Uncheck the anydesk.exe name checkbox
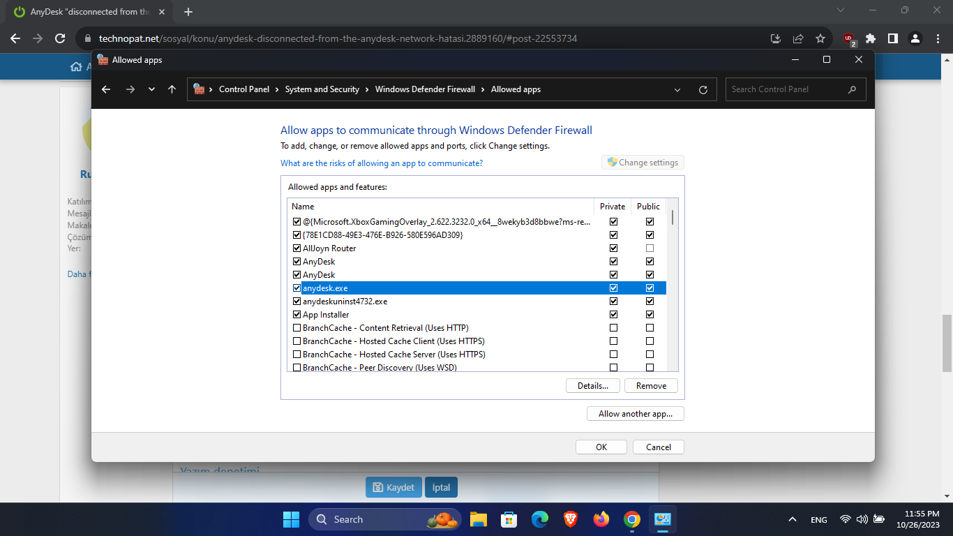The image size is (953, 536). click(297, 288)
